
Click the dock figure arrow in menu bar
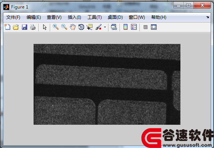click(208, 17)
